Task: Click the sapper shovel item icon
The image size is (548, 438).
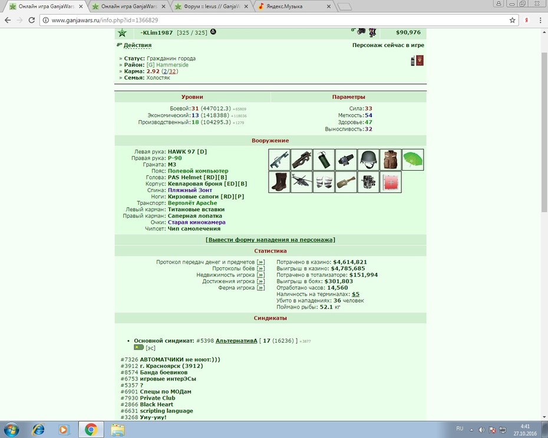Action: [346, 182]
